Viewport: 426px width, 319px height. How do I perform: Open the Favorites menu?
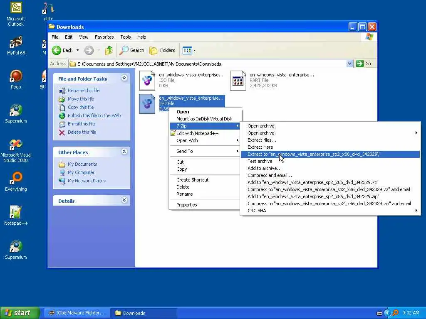[104, 37]
